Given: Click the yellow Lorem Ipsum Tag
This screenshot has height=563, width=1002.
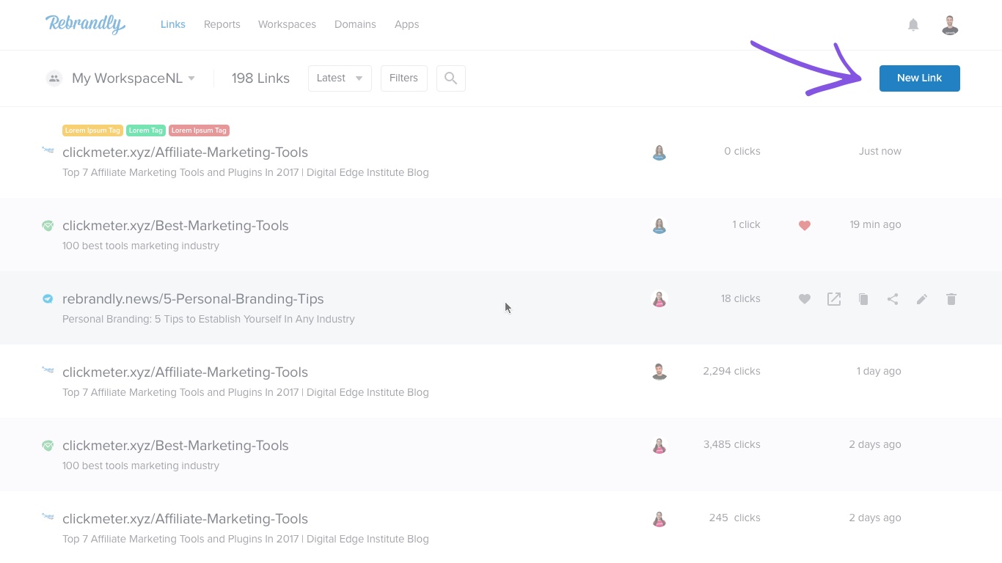Looking at the screenshot, I should click(92, 130).
